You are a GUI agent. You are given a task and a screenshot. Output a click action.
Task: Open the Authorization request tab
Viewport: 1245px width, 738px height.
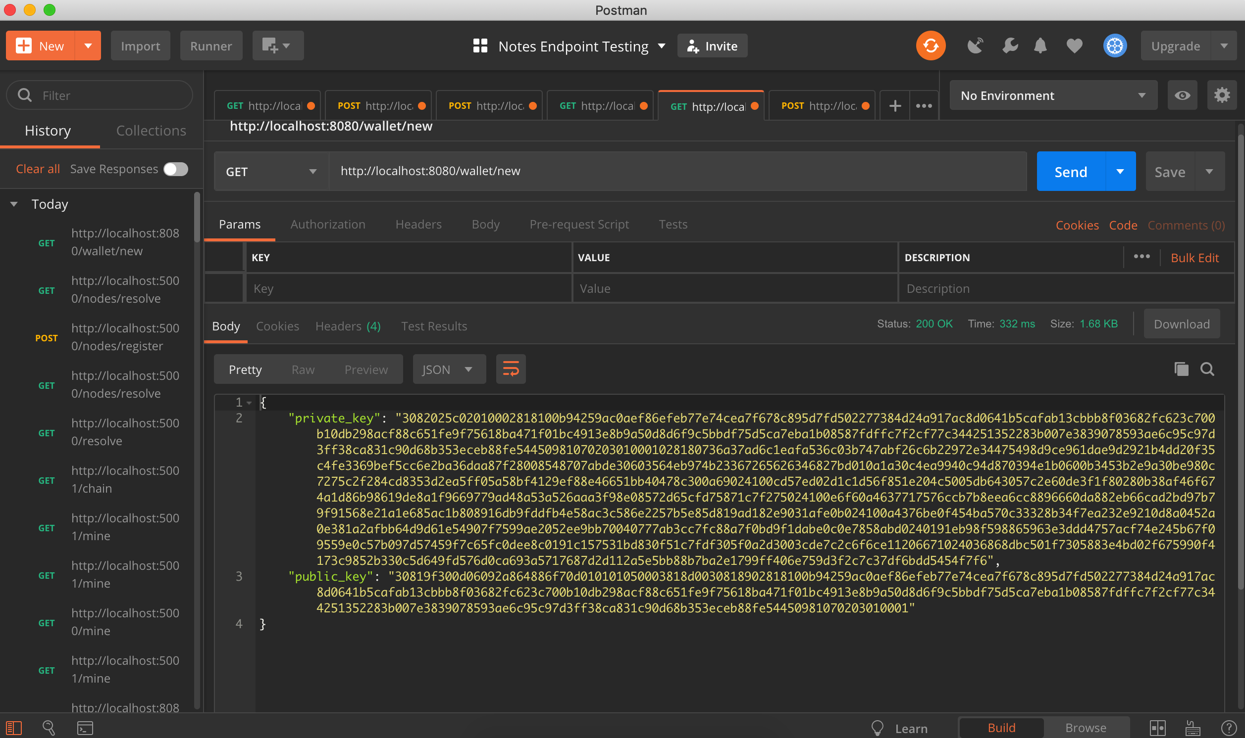click(x=327, y=224)
